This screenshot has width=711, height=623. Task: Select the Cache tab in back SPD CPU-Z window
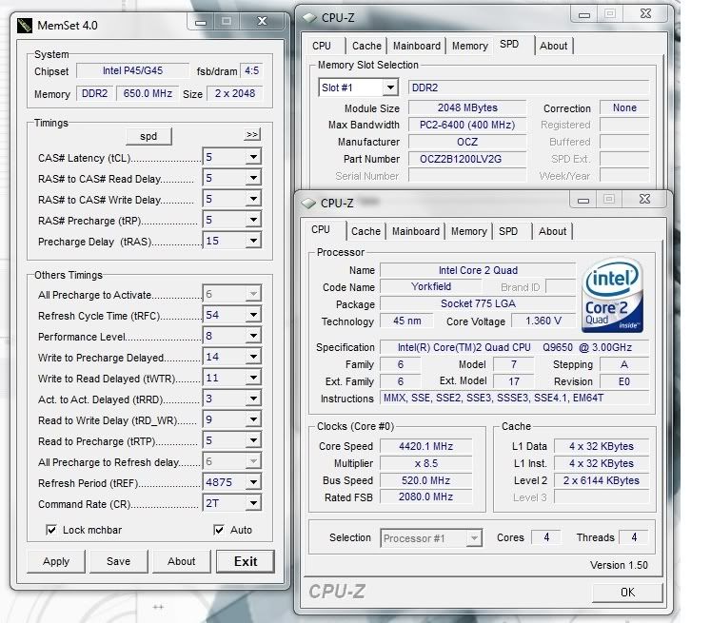click(x=366, y=47)
